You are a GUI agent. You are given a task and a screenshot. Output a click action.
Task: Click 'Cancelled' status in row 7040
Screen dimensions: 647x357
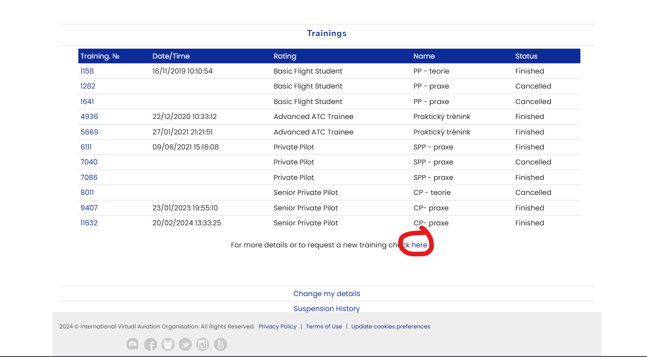[x=533, y=162]
